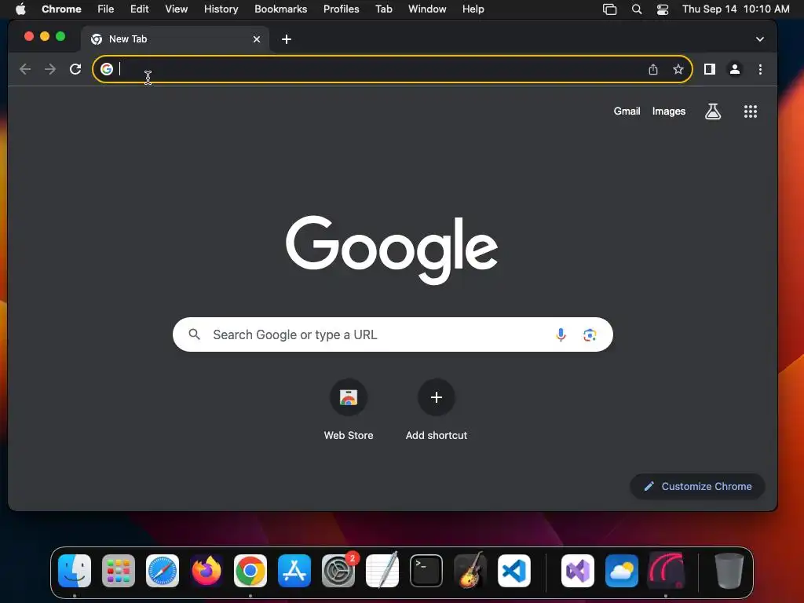Open Search Labs flask icon
Screen dimensions: 804x603
pyautogui.click(x=713, y=111)
